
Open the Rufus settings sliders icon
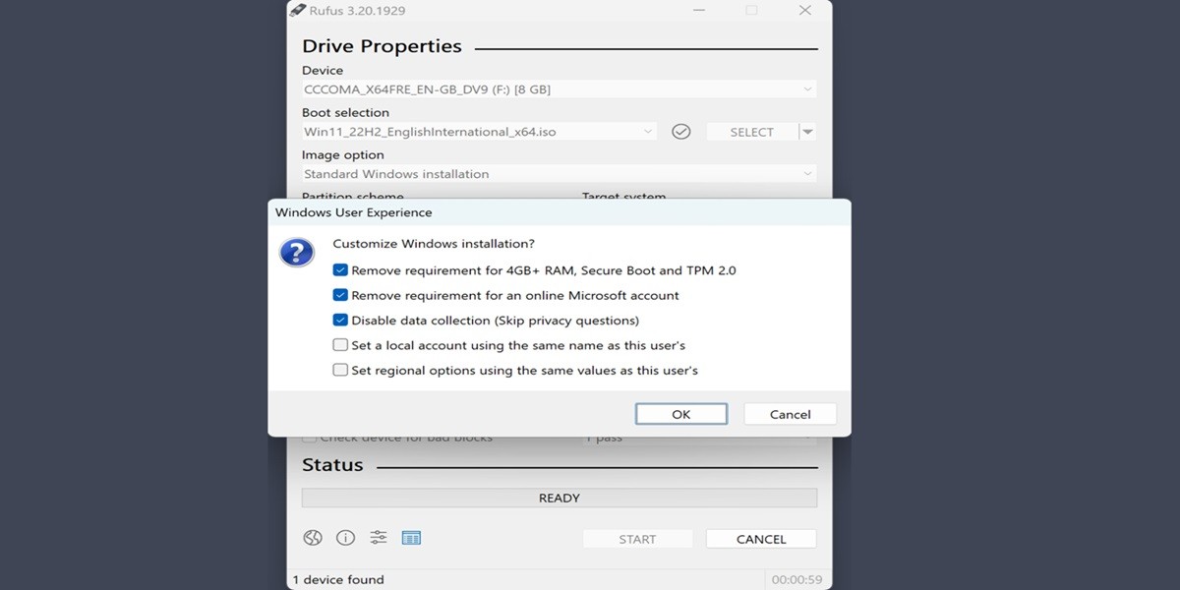click(379, 538)
